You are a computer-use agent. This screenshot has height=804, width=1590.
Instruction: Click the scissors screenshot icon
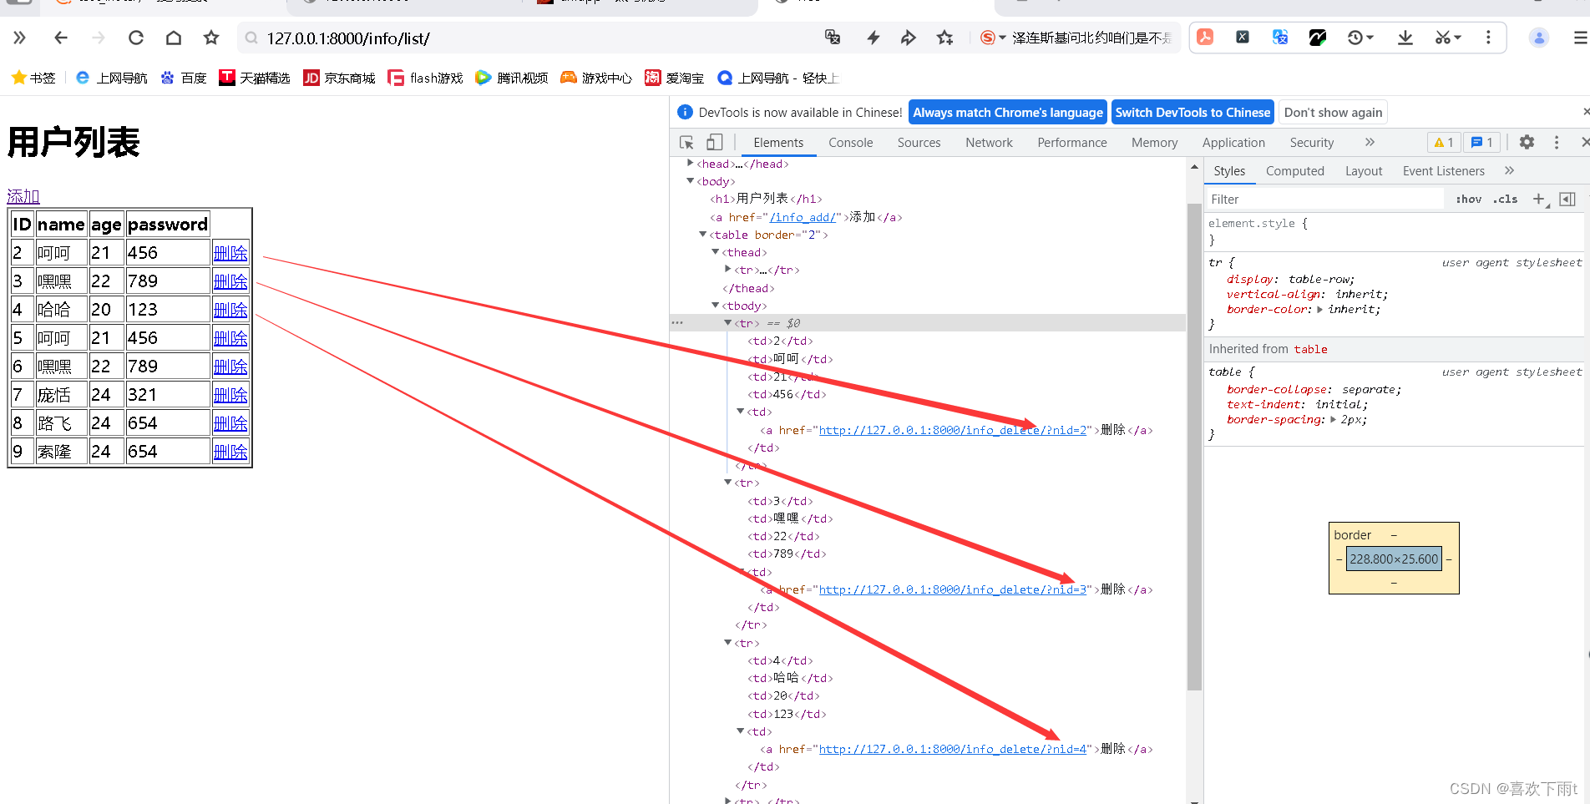point(1443,38)
